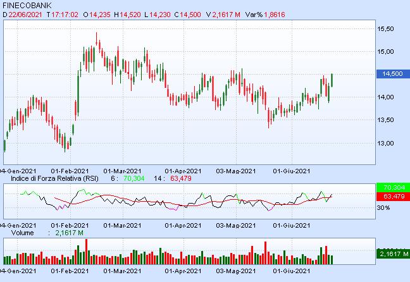The width and height of the screenshot is (410, 282).
Task: Click the header volume value 2,1617 M
Action: 226,15
